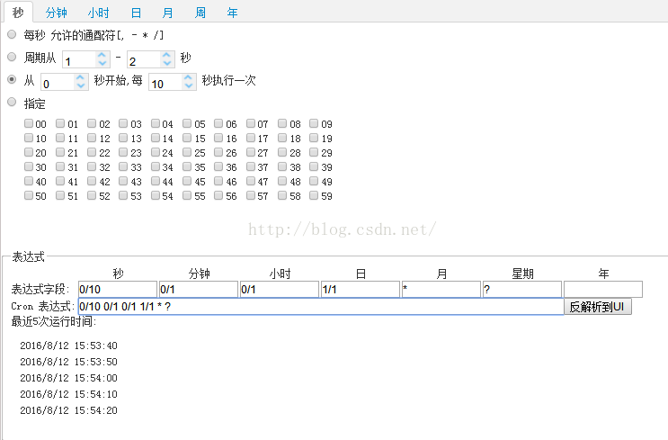Focus the 日 expression field showing 1/1
Viewport: 668px width, 440px height.
361,290
